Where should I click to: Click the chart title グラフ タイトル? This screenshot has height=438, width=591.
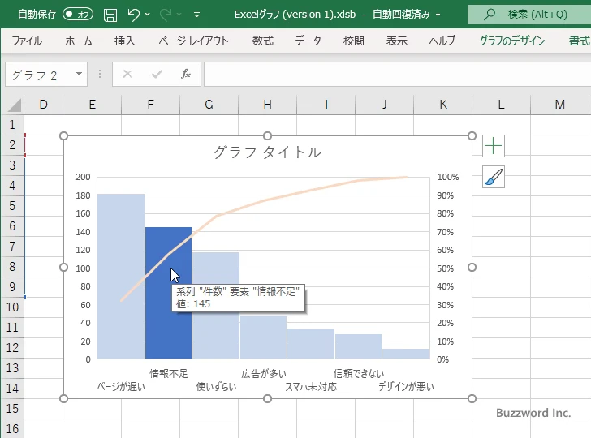pos(267,152)
